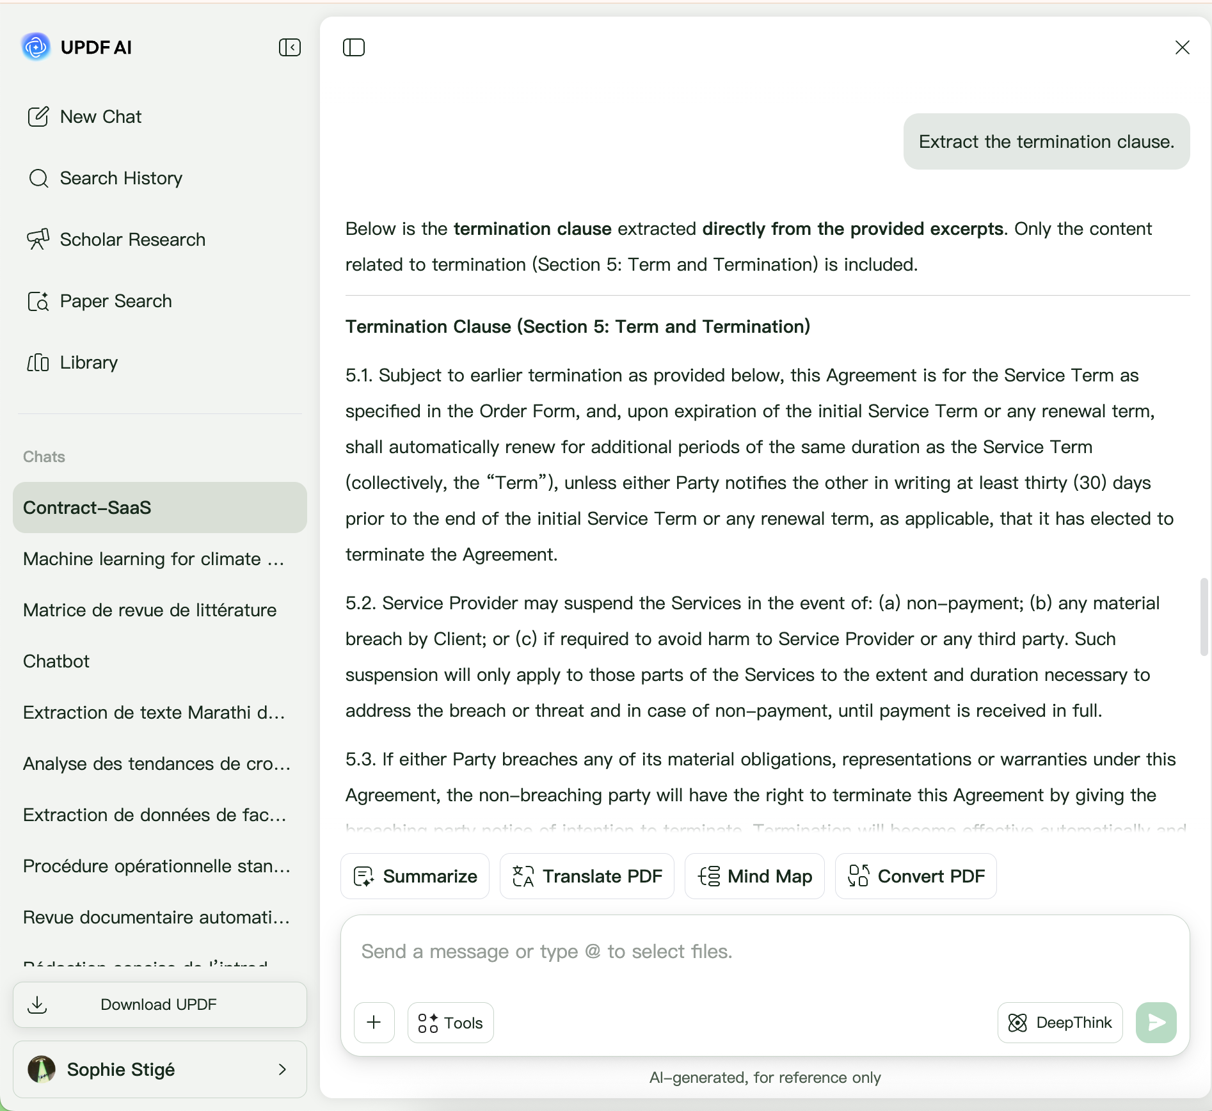Choose the Translate PDF action
This screenshot has height=1111, width=1212.
[587, 876]
